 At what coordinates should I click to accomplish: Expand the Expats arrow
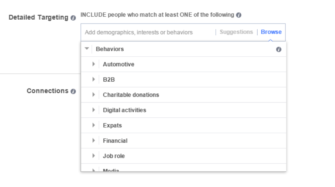tap(94, 125)
